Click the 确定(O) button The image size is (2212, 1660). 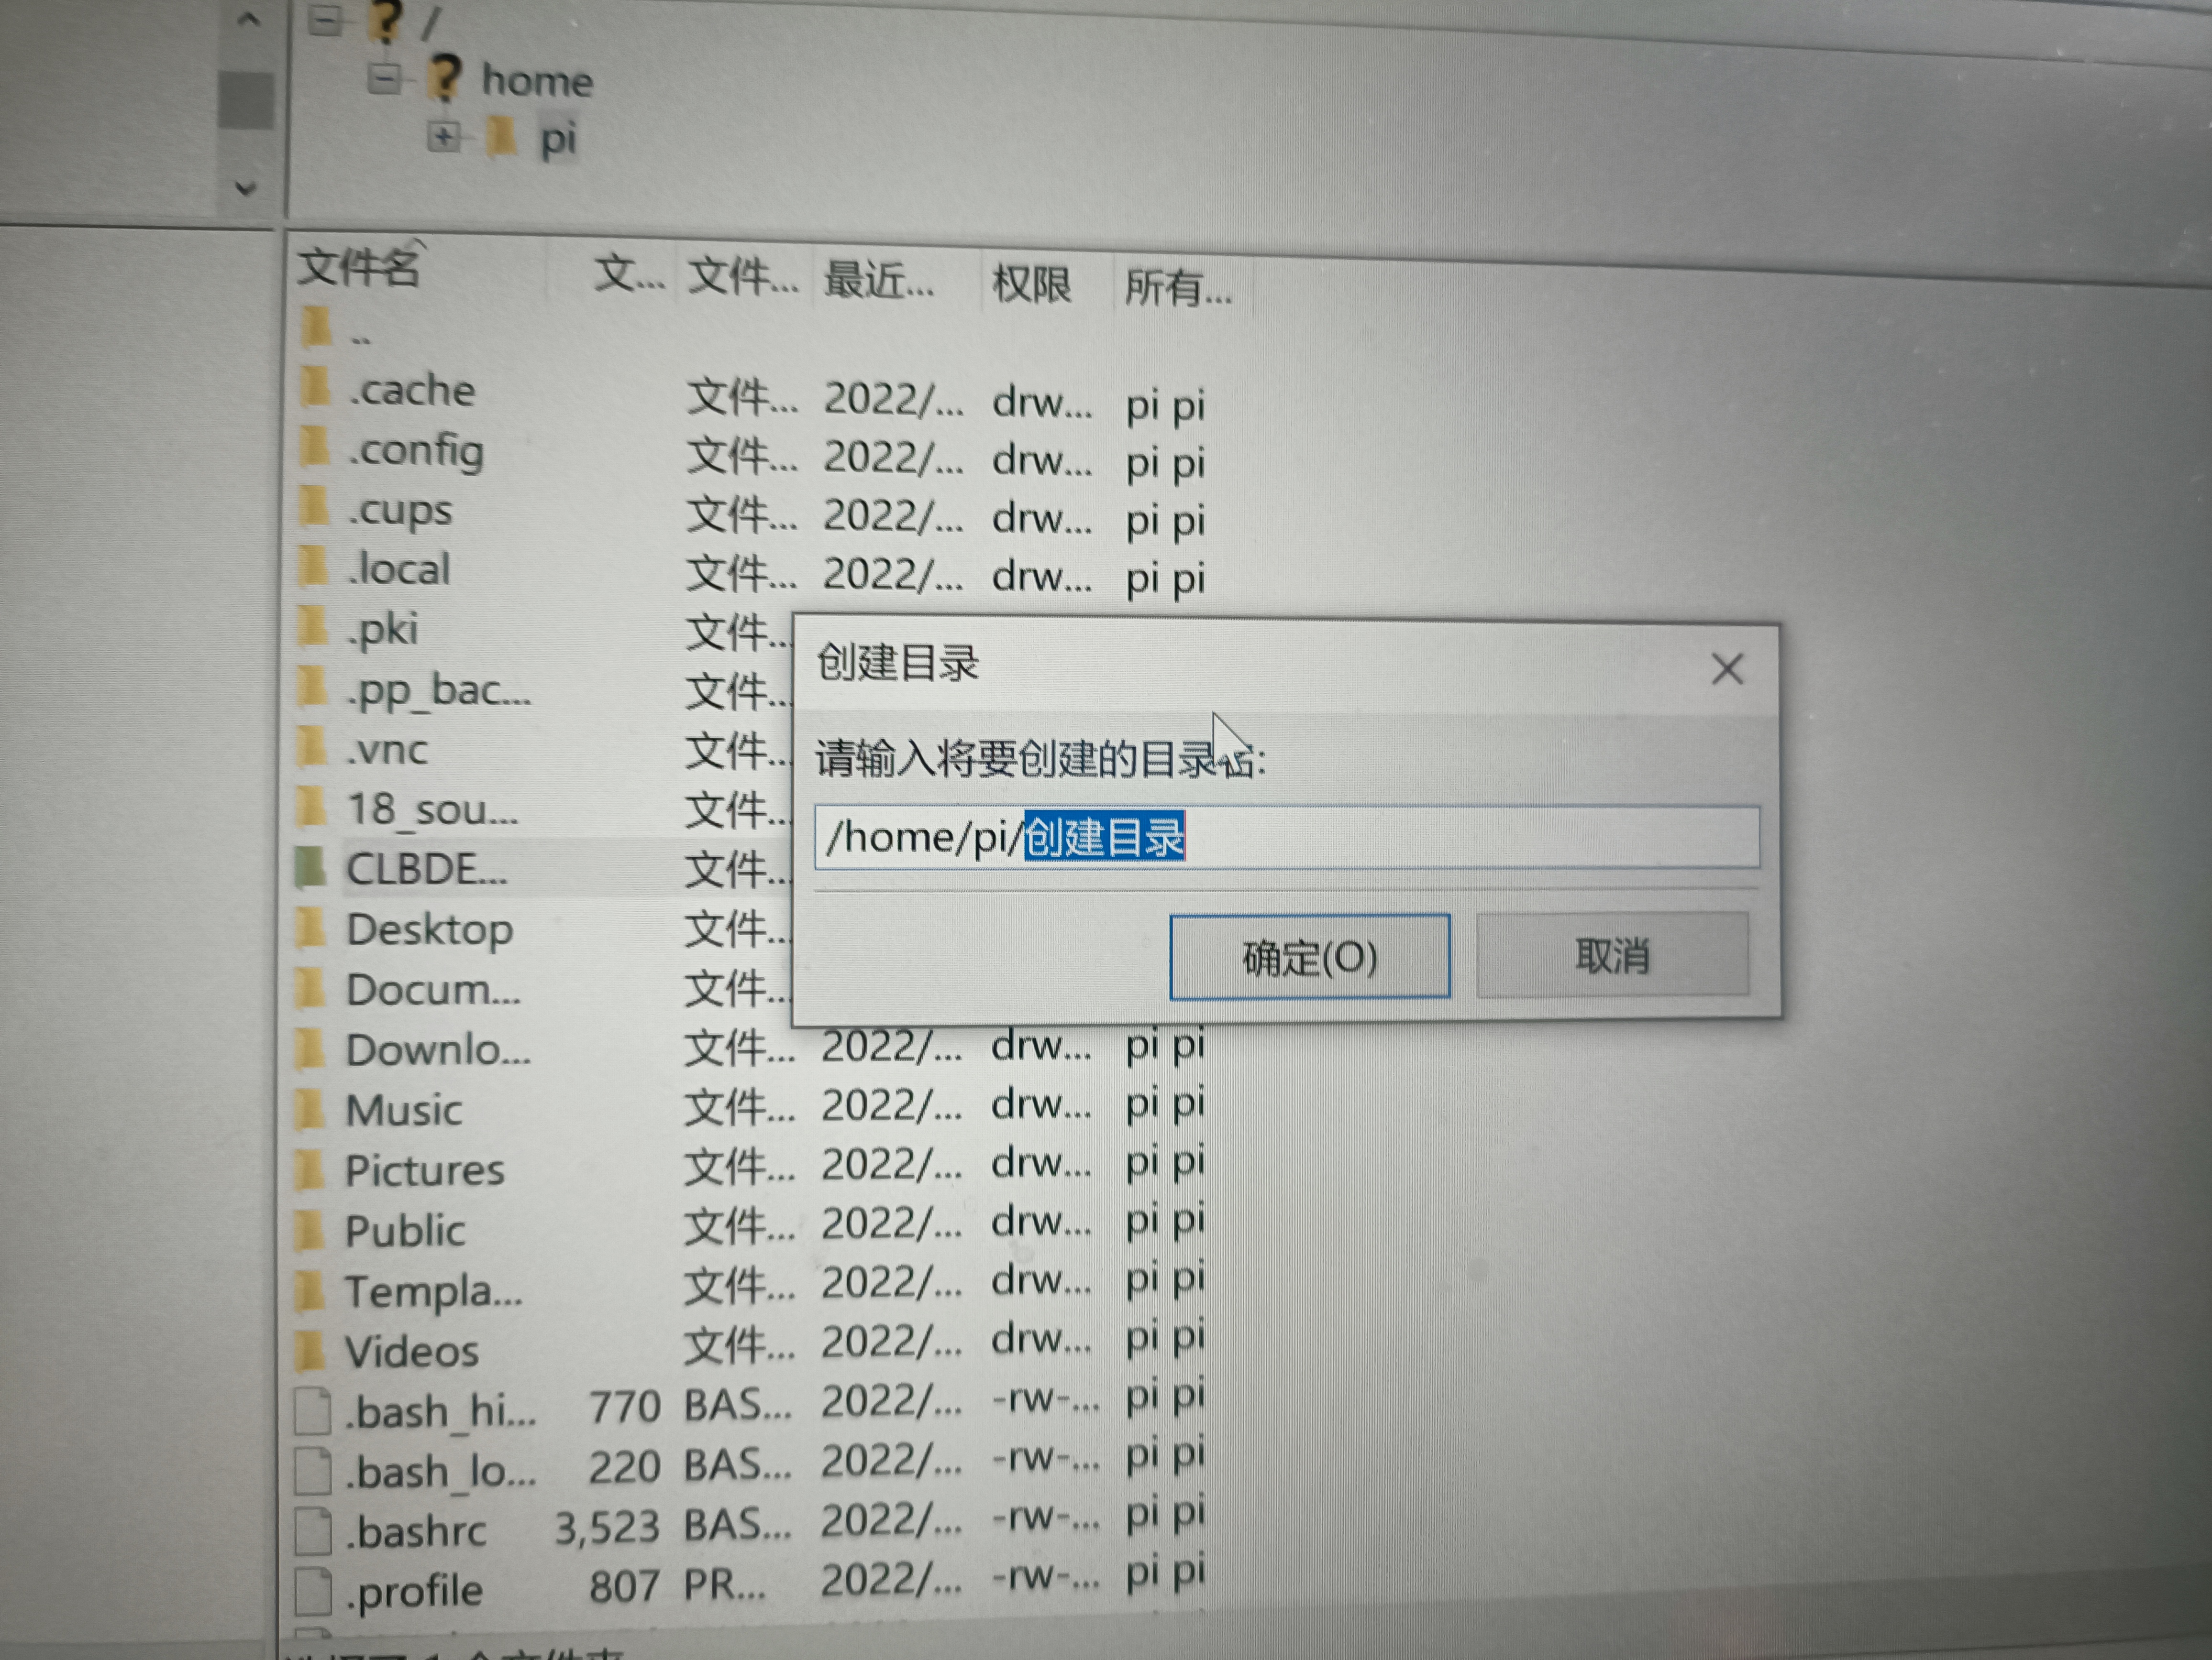click(x=1309, y=956)
